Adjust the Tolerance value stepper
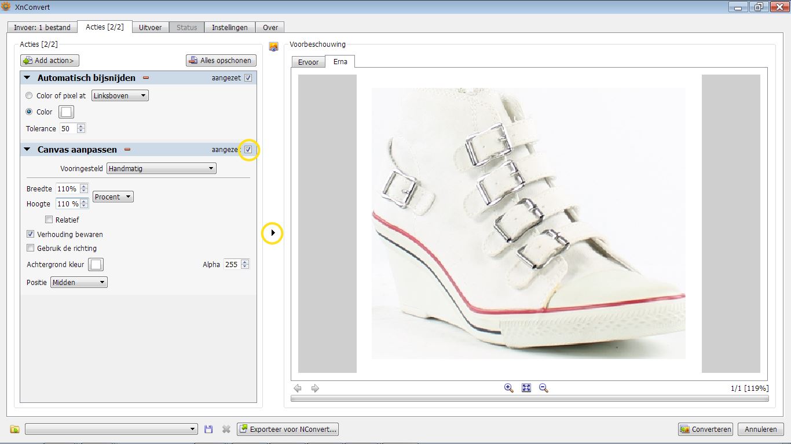This screenshot has height=444, width=791. click(81, 129)
